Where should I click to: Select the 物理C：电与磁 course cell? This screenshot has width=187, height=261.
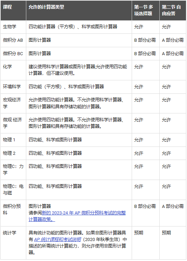tap(13, 190)
